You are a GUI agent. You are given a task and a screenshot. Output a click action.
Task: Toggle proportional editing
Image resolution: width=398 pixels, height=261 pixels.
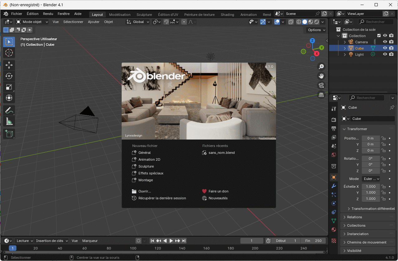[184, 22]
